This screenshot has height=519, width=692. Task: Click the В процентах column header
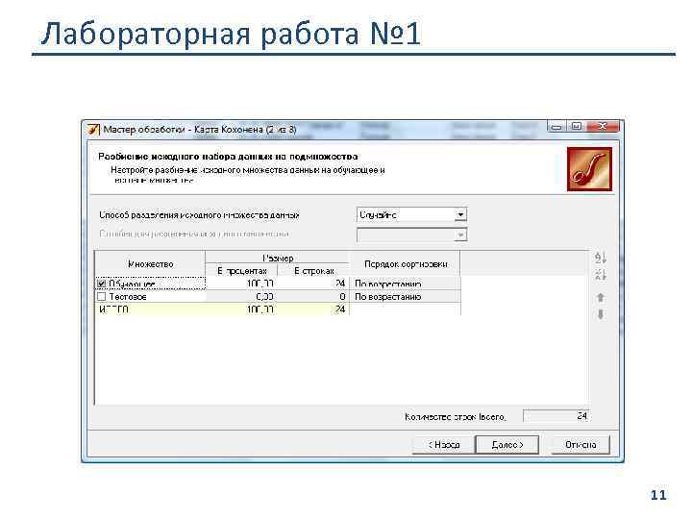click(x=241, y=270)
